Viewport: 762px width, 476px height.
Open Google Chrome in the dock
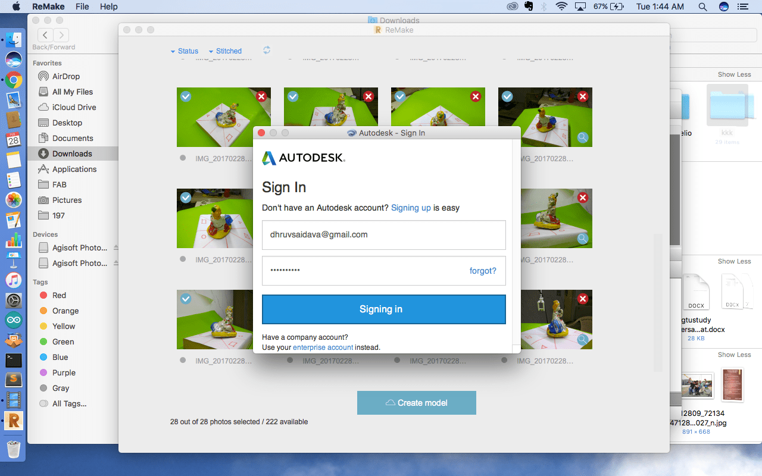click(14, 80)
